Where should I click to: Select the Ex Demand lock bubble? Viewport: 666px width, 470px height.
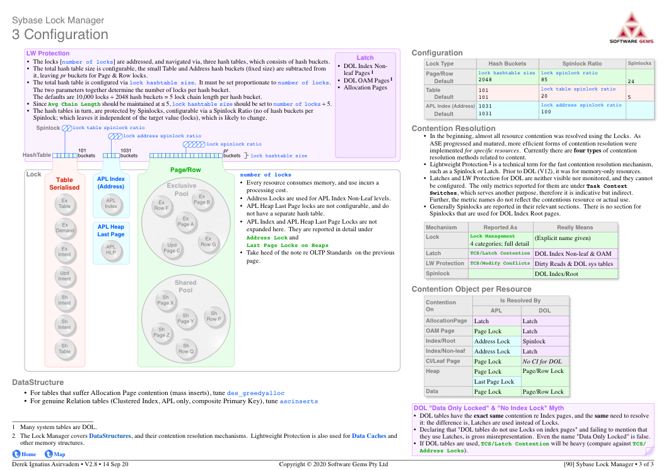(x=64, y=228)
